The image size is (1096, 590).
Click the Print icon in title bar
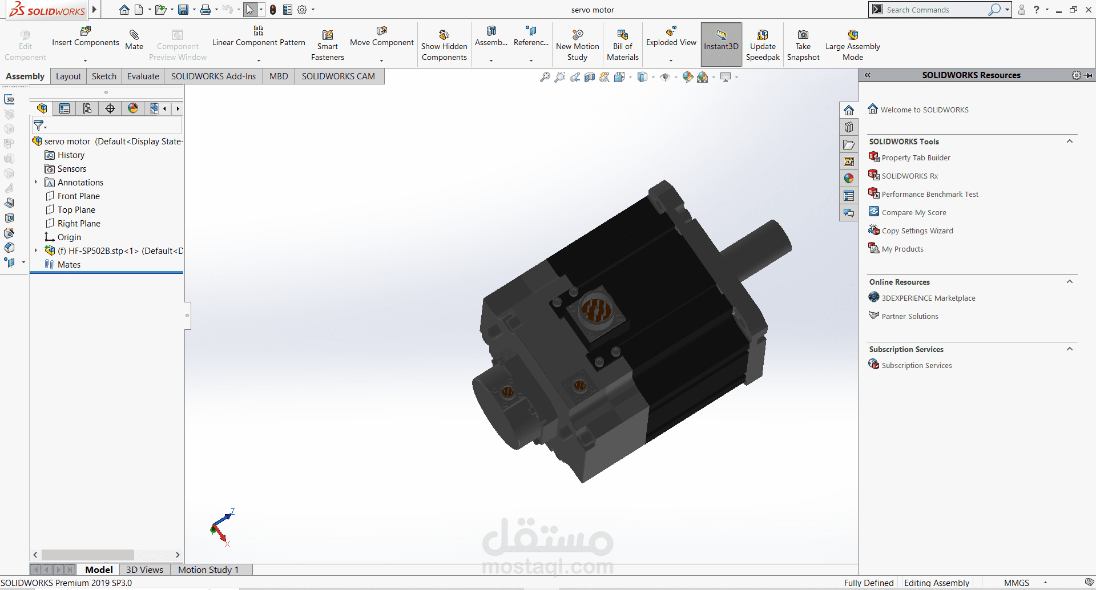[x=205, y=10]
